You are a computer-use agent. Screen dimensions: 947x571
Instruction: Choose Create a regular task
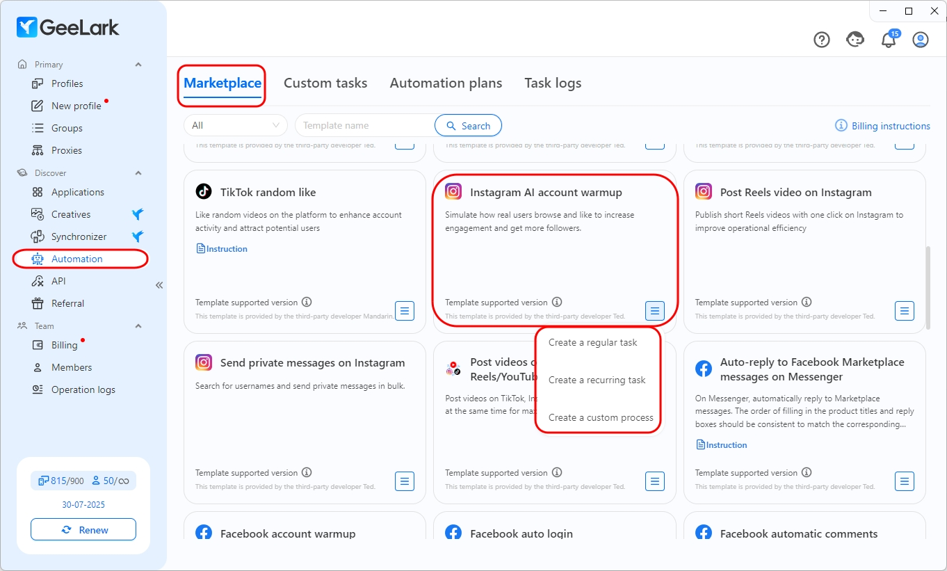pyautogui.click(x=593, y=342)
